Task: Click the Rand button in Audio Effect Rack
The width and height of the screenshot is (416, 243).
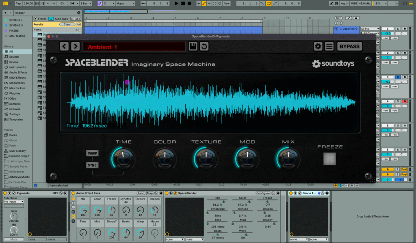Action: pyautogui.click(x=141, y=193)
